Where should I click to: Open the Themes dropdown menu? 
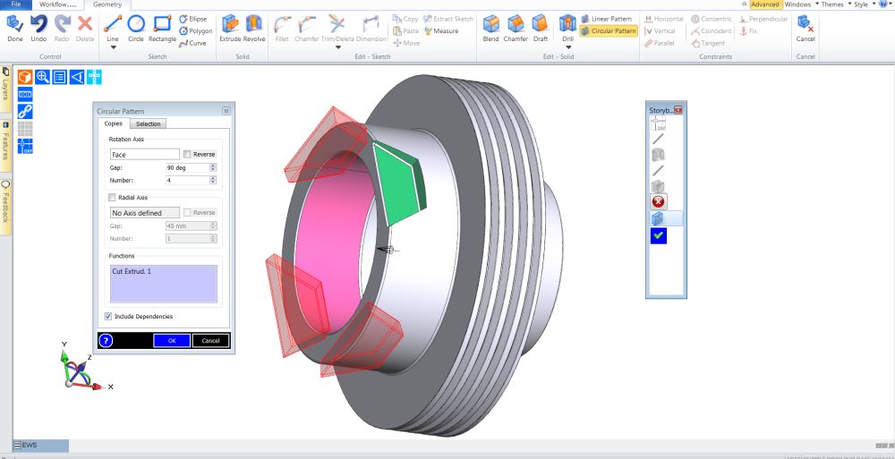(x=836, y=4)
